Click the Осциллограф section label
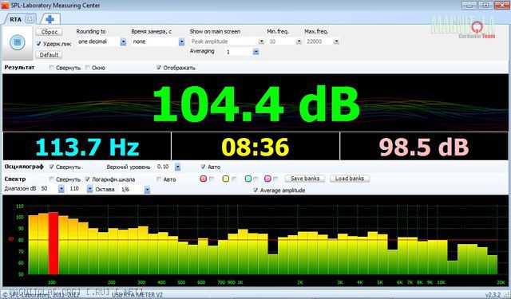The width and height of the screenshot is (511, 299). (x=24, y=167)
